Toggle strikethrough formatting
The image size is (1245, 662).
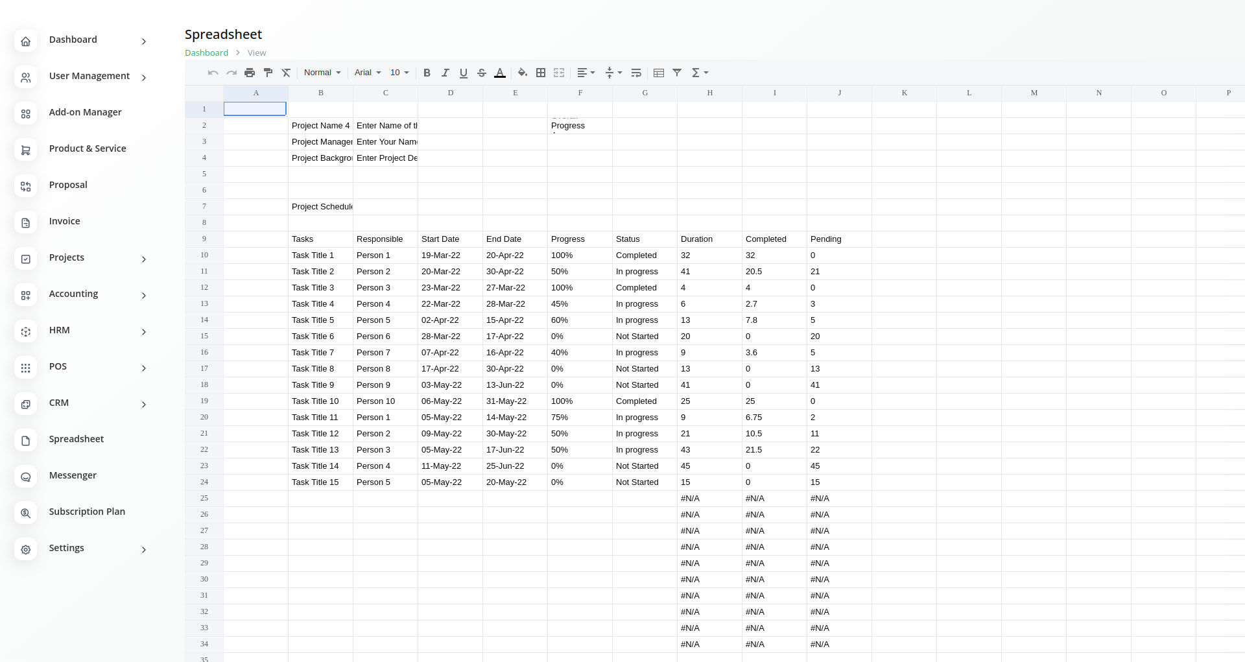482,73
